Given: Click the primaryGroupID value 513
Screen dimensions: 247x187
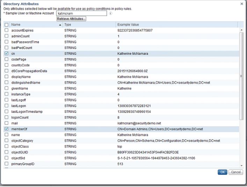Looking at the screenshot, I should point(120,164).
